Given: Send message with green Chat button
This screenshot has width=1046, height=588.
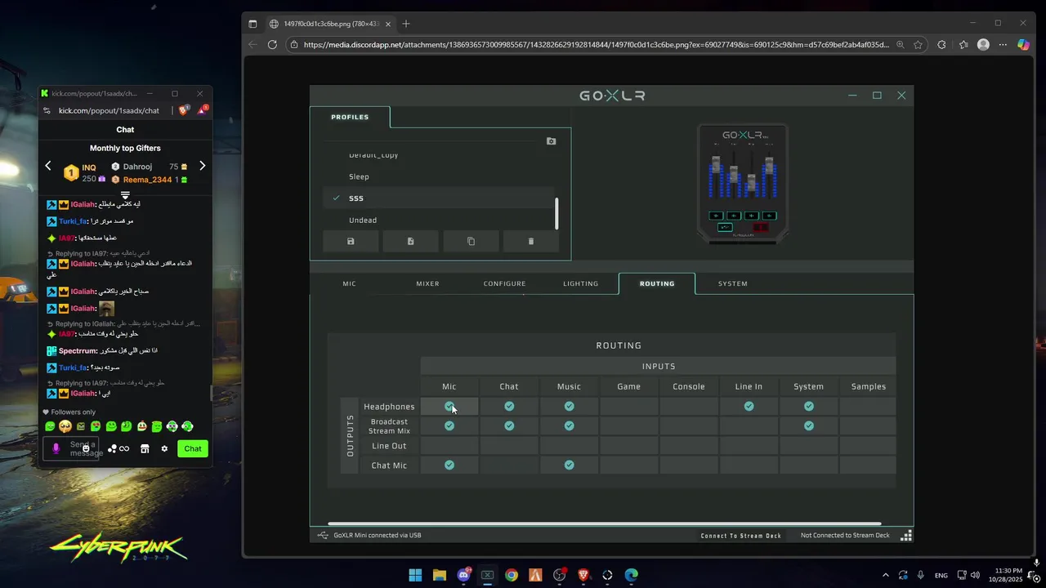Looking at the screenshot, I should pos(193,448).
